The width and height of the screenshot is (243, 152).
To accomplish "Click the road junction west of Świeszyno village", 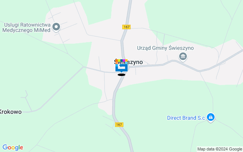I will (84, 67).
